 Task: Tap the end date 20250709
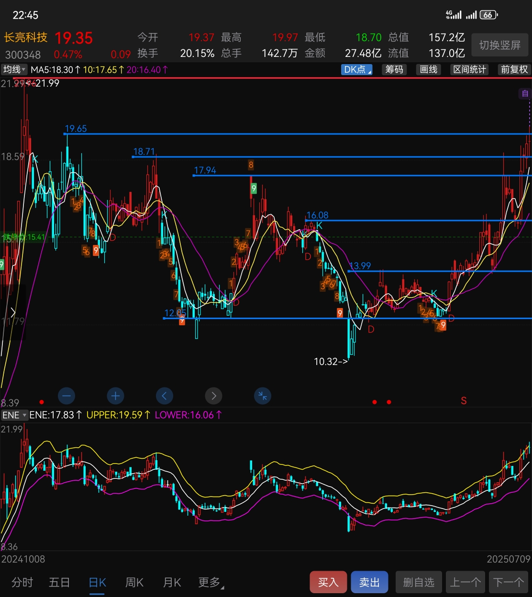click(x=509, y=559)
